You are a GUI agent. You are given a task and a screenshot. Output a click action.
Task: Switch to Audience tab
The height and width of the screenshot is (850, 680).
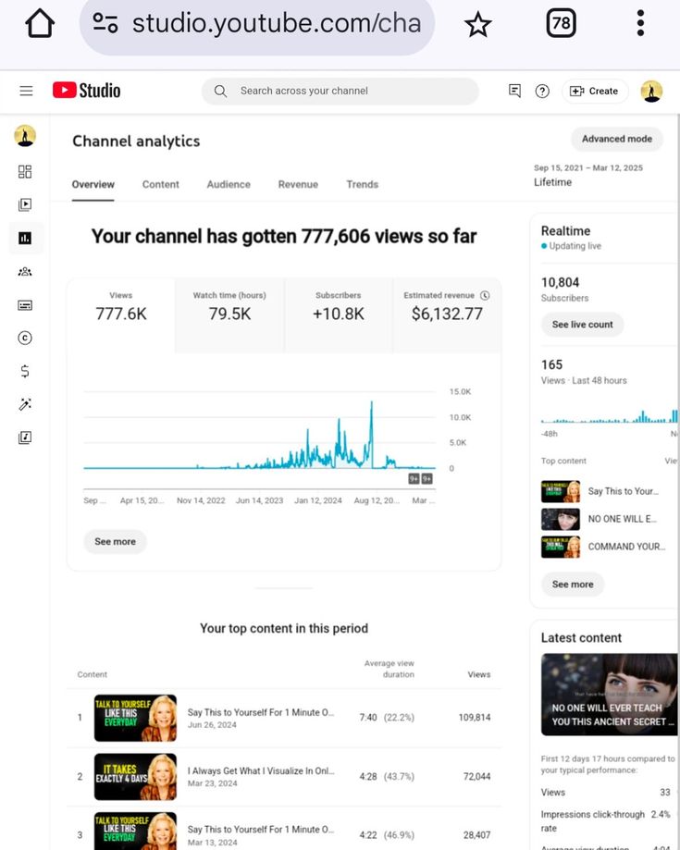click(x=229, y=184)
